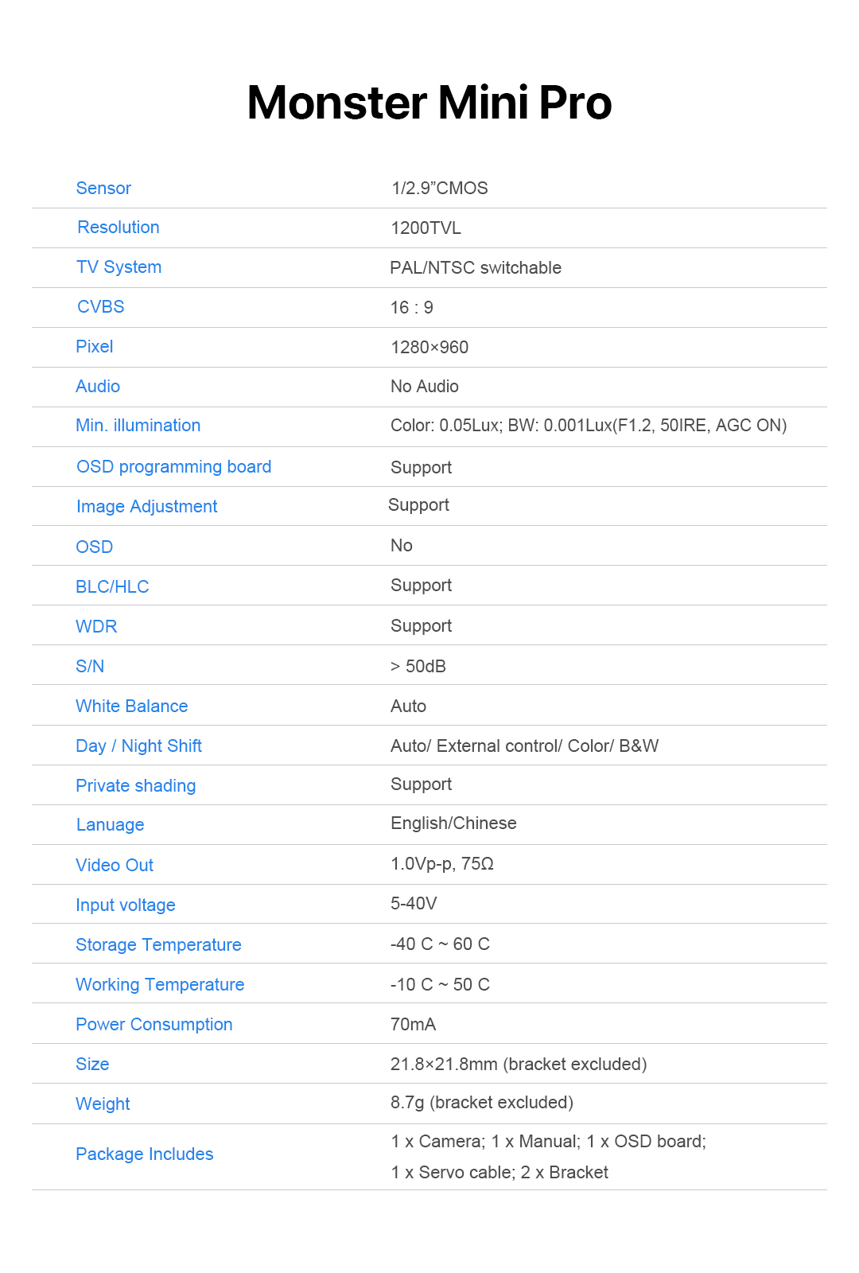Click the BLC/HLC label
The height and width of the screenshot is (1273, 859).
tap(112, 587)
